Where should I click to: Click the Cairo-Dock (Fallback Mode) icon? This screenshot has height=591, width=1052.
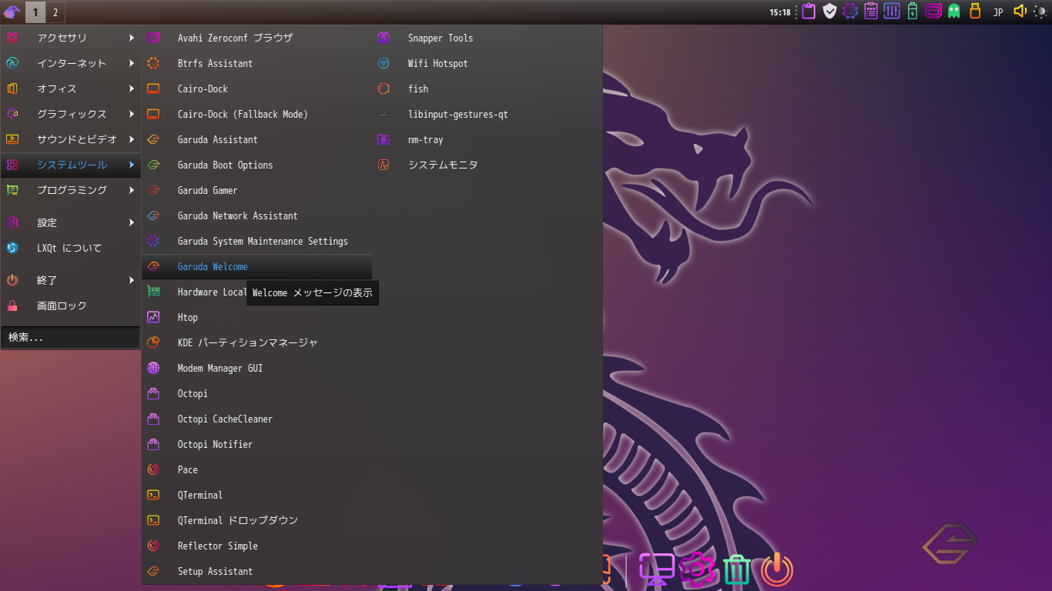[x=153, y=114]
